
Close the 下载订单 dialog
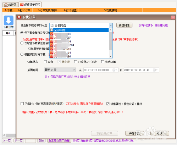173,17
